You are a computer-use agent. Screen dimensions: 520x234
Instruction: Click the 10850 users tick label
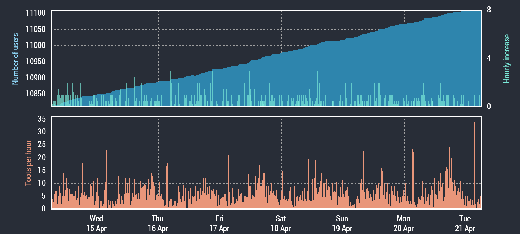pyautogui.click(x=36, y=94)
